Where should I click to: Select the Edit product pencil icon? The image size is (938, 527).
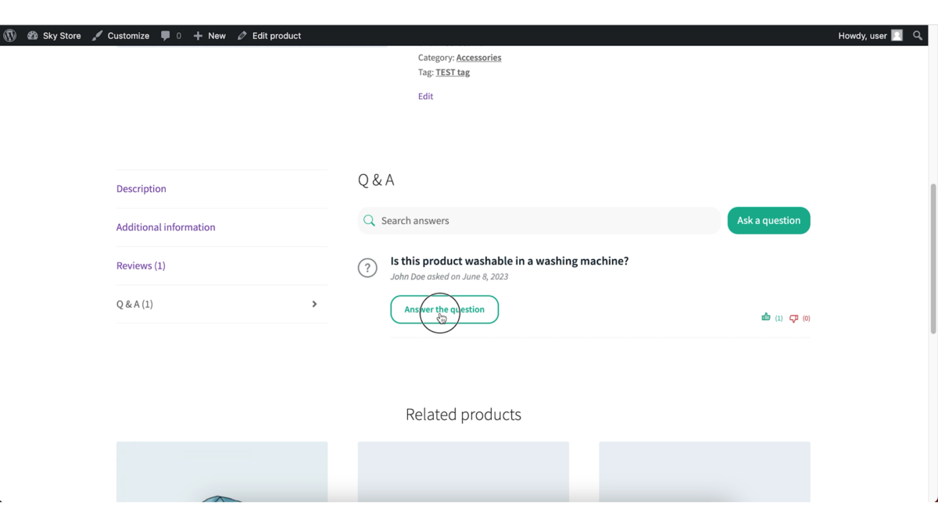point(242,35)
